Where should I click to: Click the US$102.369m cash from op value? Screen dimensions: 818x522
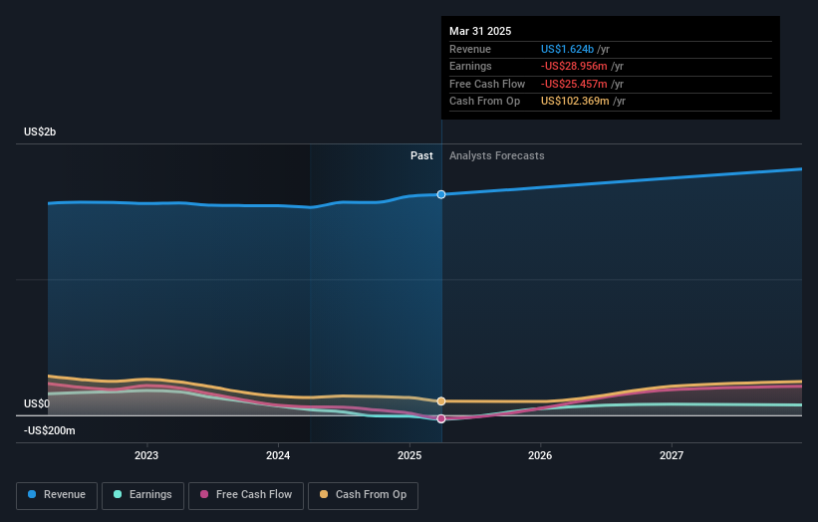click(x=575, y=102)
